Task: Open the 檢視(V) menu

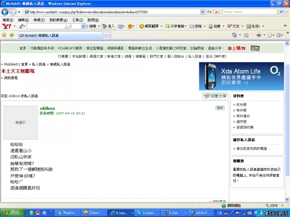Action: 39,20
